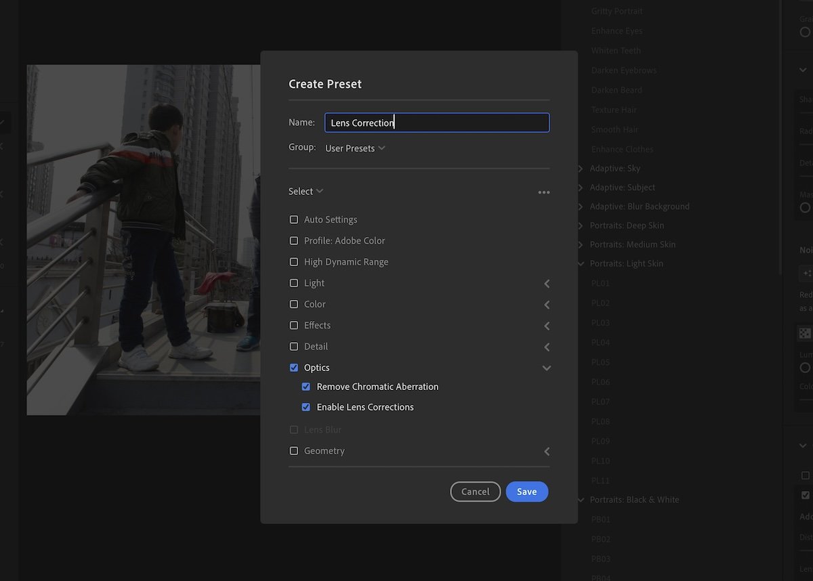813x581 pixels.
Task: Expand the Adaptive: Sky preset group
Action: [x=580, y=168]
